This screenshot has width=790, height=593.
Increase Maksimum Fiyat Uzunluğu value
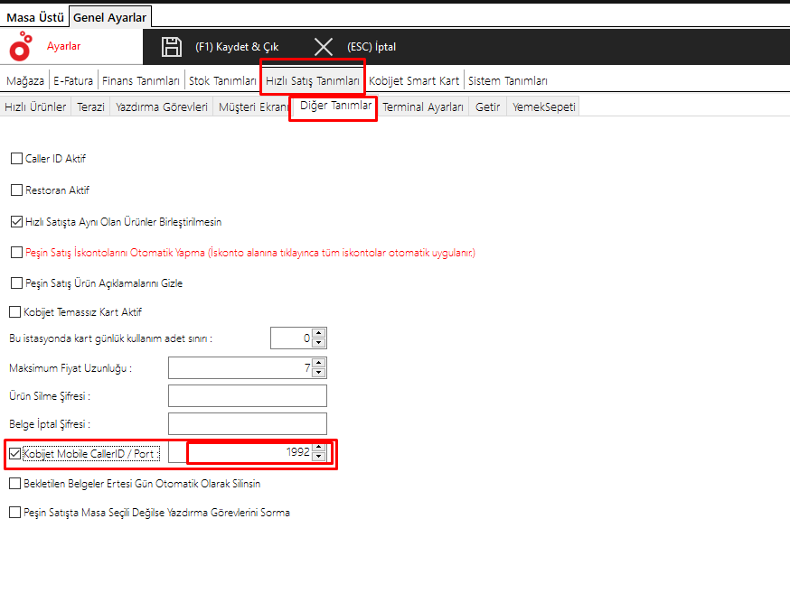tap(318, 363)
